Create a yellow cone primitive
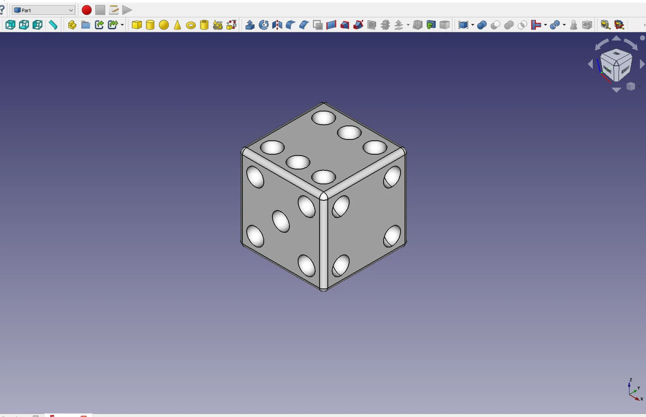The image size is (646, 417). coord(177,25)
